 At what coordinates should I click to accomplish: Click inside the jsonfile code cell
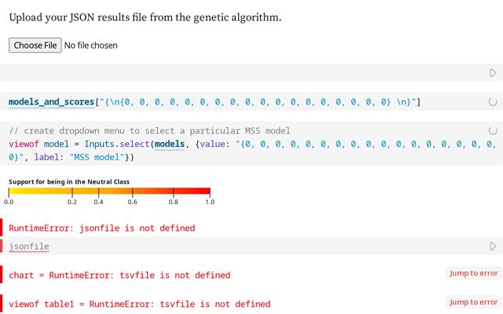[x=236, y=246]
